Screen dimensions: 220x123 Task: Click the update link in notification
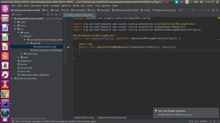click(188, 115)
